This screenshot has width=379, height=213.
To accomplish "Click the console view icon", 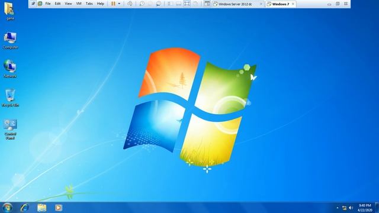I will coord(207,4).
